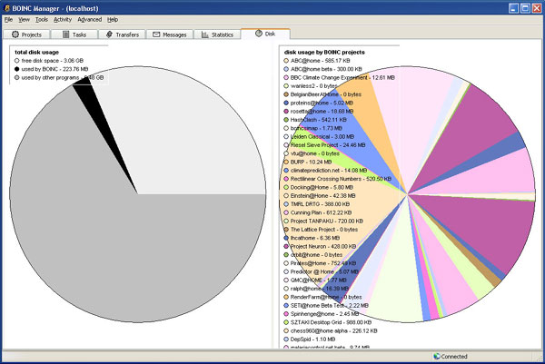545x364 pixels.
Task: Click the Einstein@Home legend circle
Action: coord(286,196)
